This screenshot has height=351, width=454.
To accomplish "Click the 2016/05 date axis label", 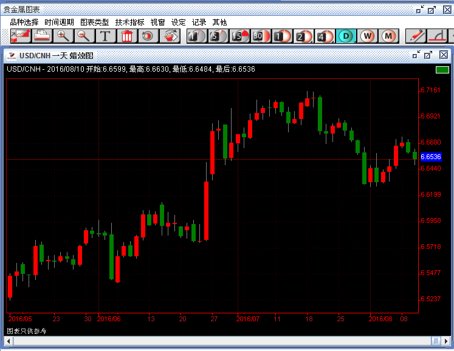I will click(x=20, y=319).
